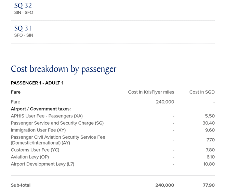Click the Sub-total 77.90 SGD amount
226x194 pixels.
(209, 185)
